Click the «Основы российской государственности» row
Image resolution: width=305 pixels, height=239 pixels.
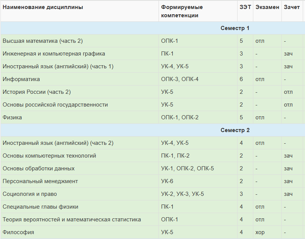click(x=56, y=104)
